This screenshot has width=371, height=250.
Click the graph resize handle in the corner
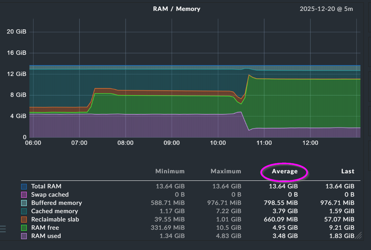(x=358, y=236)
